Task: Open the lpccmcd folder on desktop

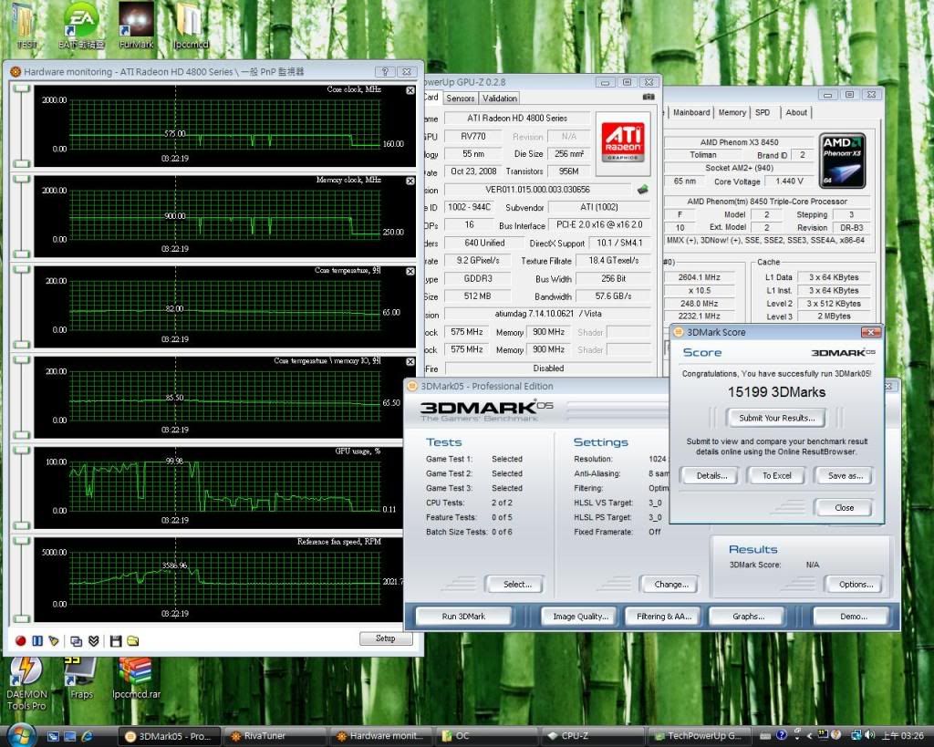Action: click(x=191, y=26)
